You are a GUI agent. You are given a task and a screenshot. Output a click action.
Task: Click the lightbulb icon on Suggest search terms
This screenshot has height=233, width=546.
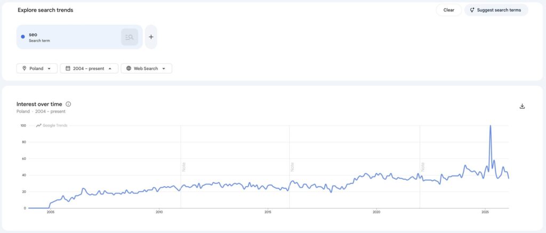[472, 10]
